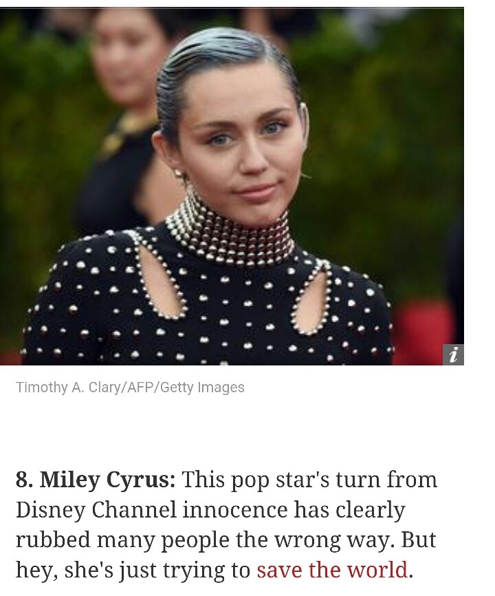Screen dimensions: 495x596
Task: Click the Timothy A. Clary photo credit
Action: (x=130, y=387)
